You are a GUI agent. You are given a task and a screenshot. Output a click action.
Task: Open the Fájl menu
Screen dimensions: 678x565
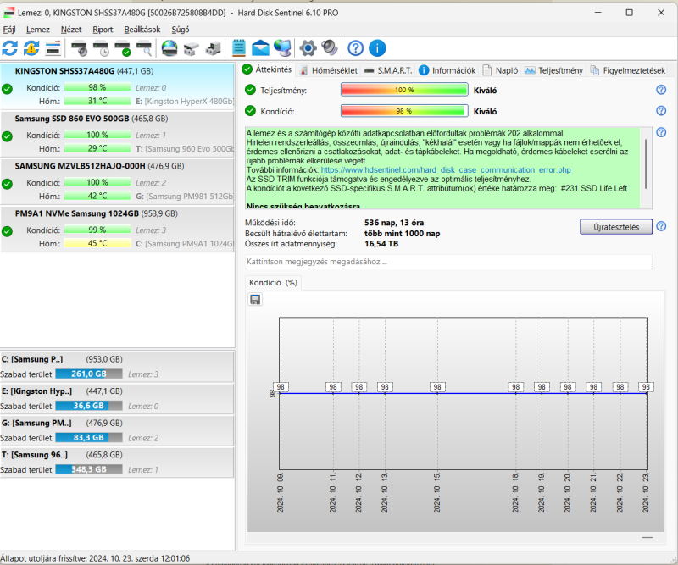(x=9, y=30)
